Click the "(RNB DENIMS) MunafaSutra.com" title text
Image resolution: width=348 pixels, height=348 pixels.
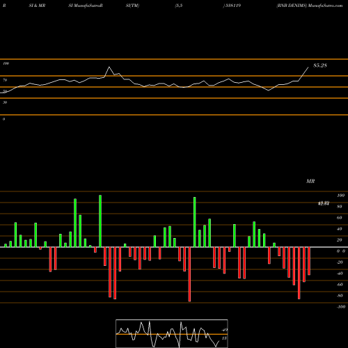click(310, 6)
